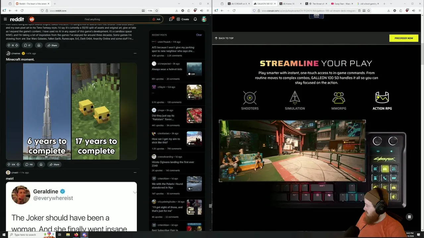Image resolution: width=424 pixels, height=238 pixels.
Task: Click Create post button on Reddit
Action: click(x=183, y=19)
